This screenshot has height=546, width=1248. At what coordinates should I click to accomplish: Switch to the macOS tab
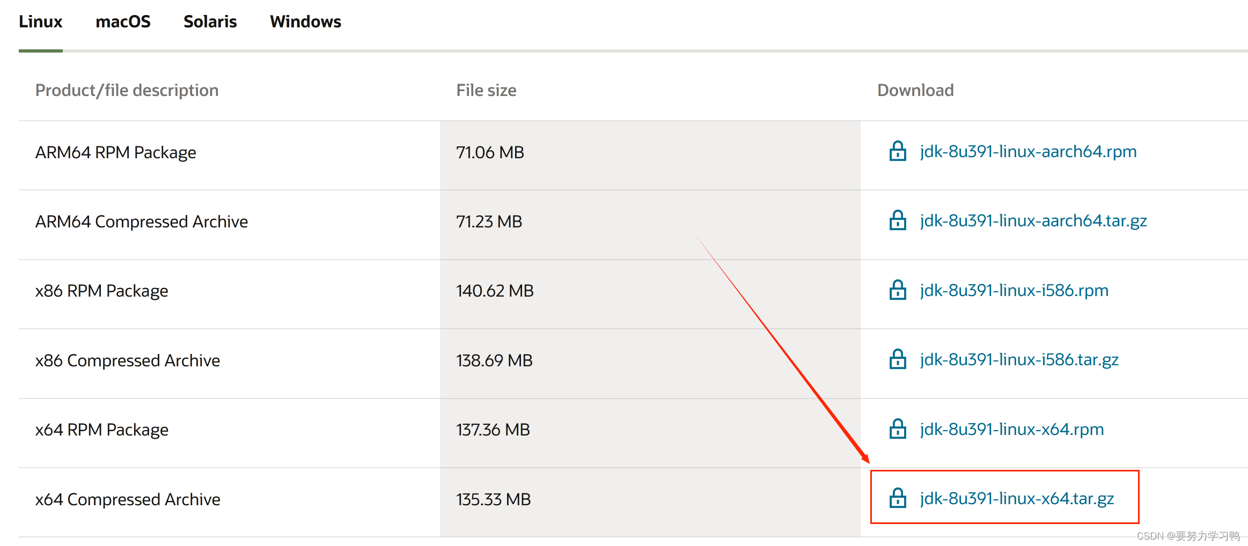(123, 21)
